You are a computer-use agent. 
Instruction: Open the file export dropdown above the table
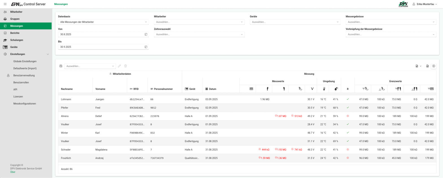[418, 66]
